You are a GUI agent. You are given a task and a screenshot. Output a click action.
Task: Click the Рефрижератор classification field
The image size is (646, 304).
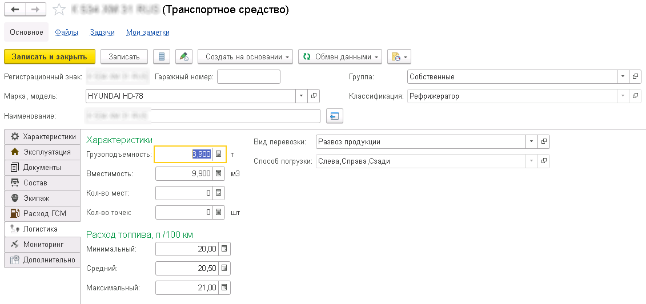[x=512, y=96]
